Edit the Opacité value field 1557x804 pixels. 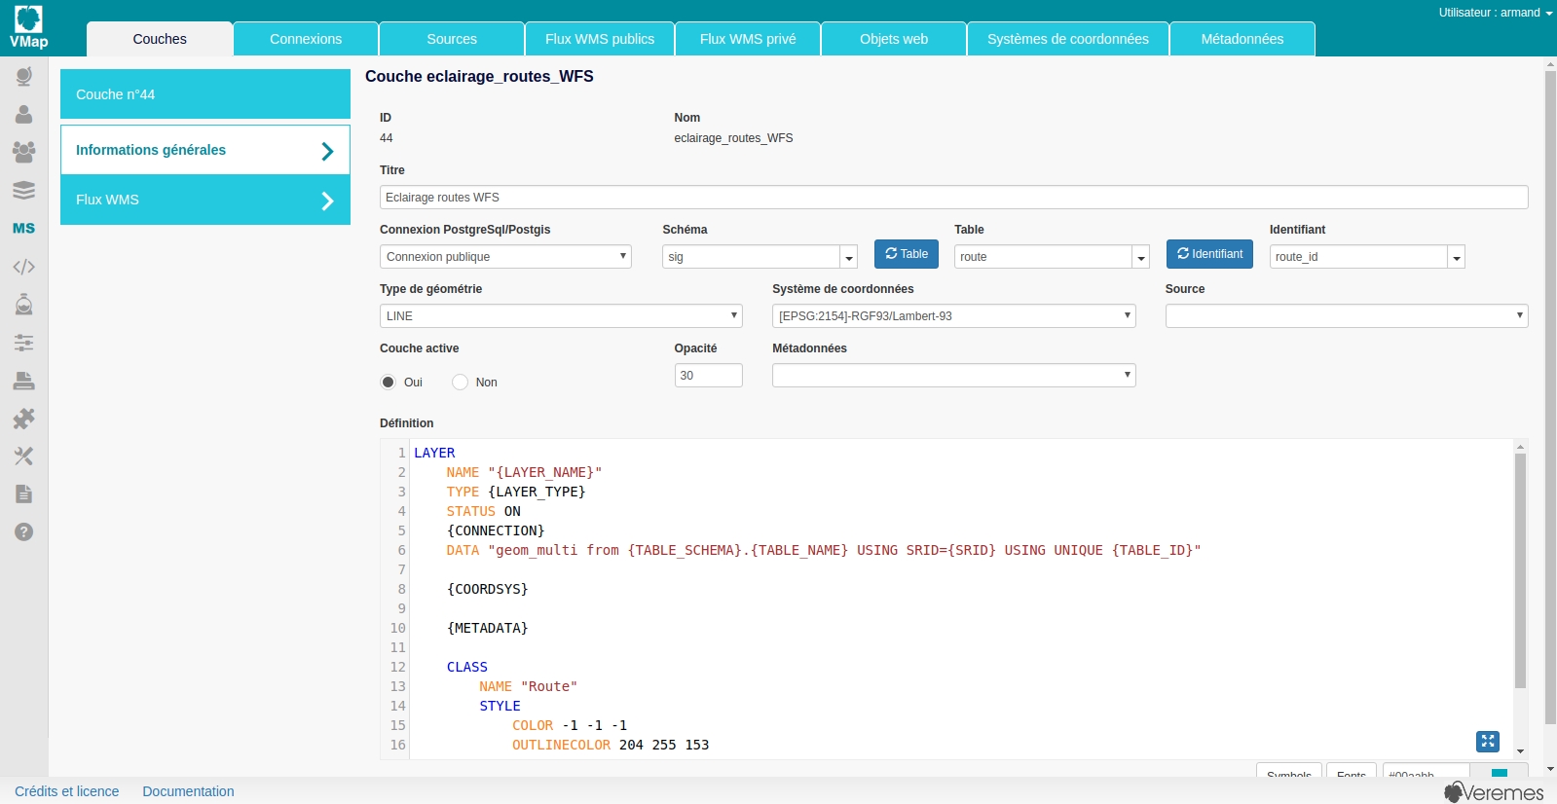point(709,376)
